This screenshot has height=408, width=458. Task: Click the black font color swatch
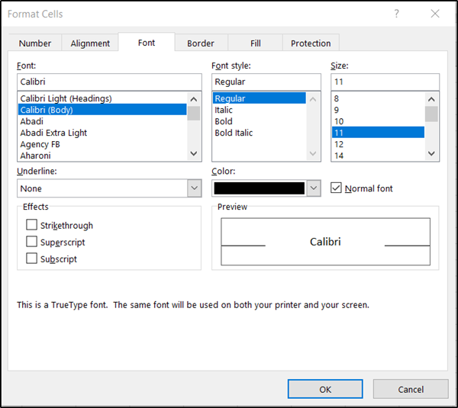pyautogui.click(x=260, y=188)
